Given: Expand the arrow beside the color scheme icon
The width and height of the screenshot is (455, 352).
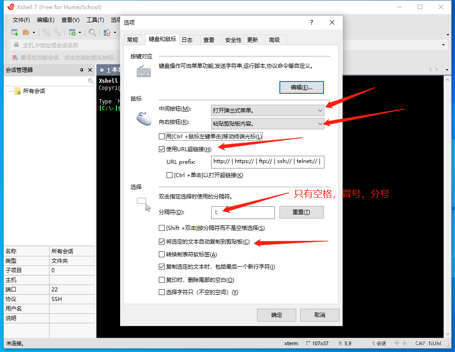Looking at the screenshot, I should coord(115,32).
